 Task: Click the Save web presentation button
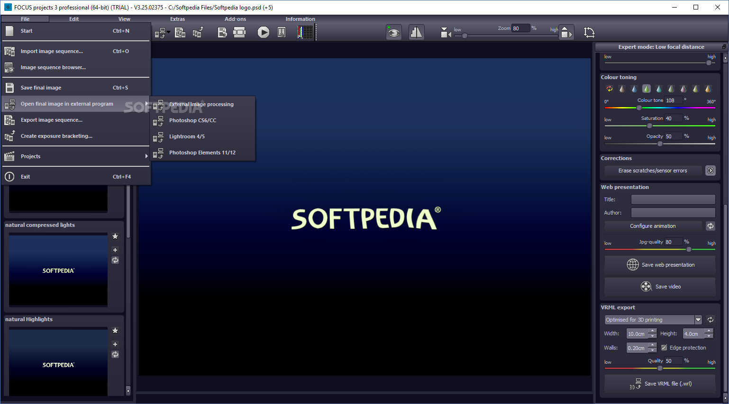coord(660,265)
